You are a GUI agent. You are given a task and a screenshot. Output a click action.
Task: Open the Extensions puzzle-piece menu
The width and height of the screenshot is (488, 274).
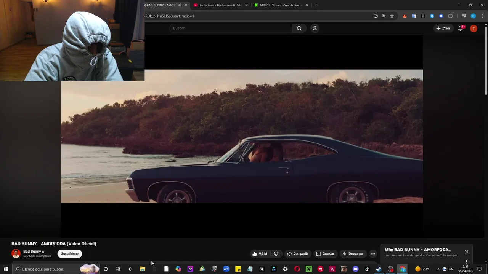coord(451,16)
